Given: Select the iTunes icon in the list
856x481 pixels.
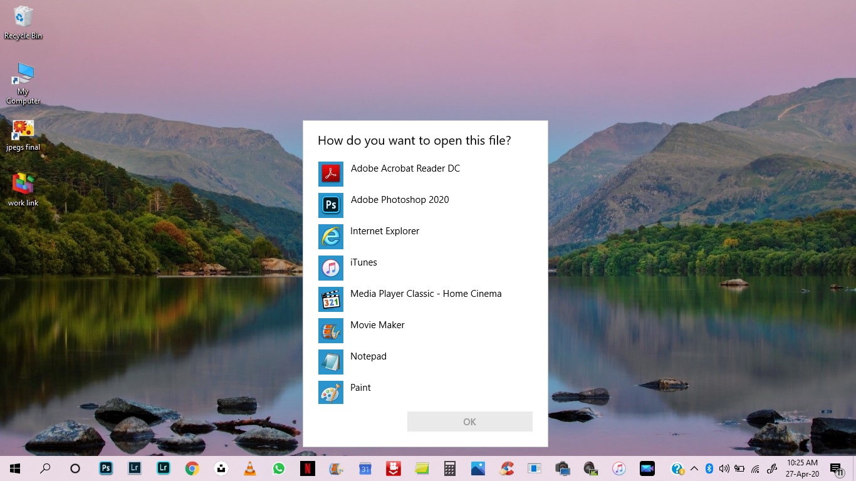Looking at the screenshot, I should [x=331, y=268].
